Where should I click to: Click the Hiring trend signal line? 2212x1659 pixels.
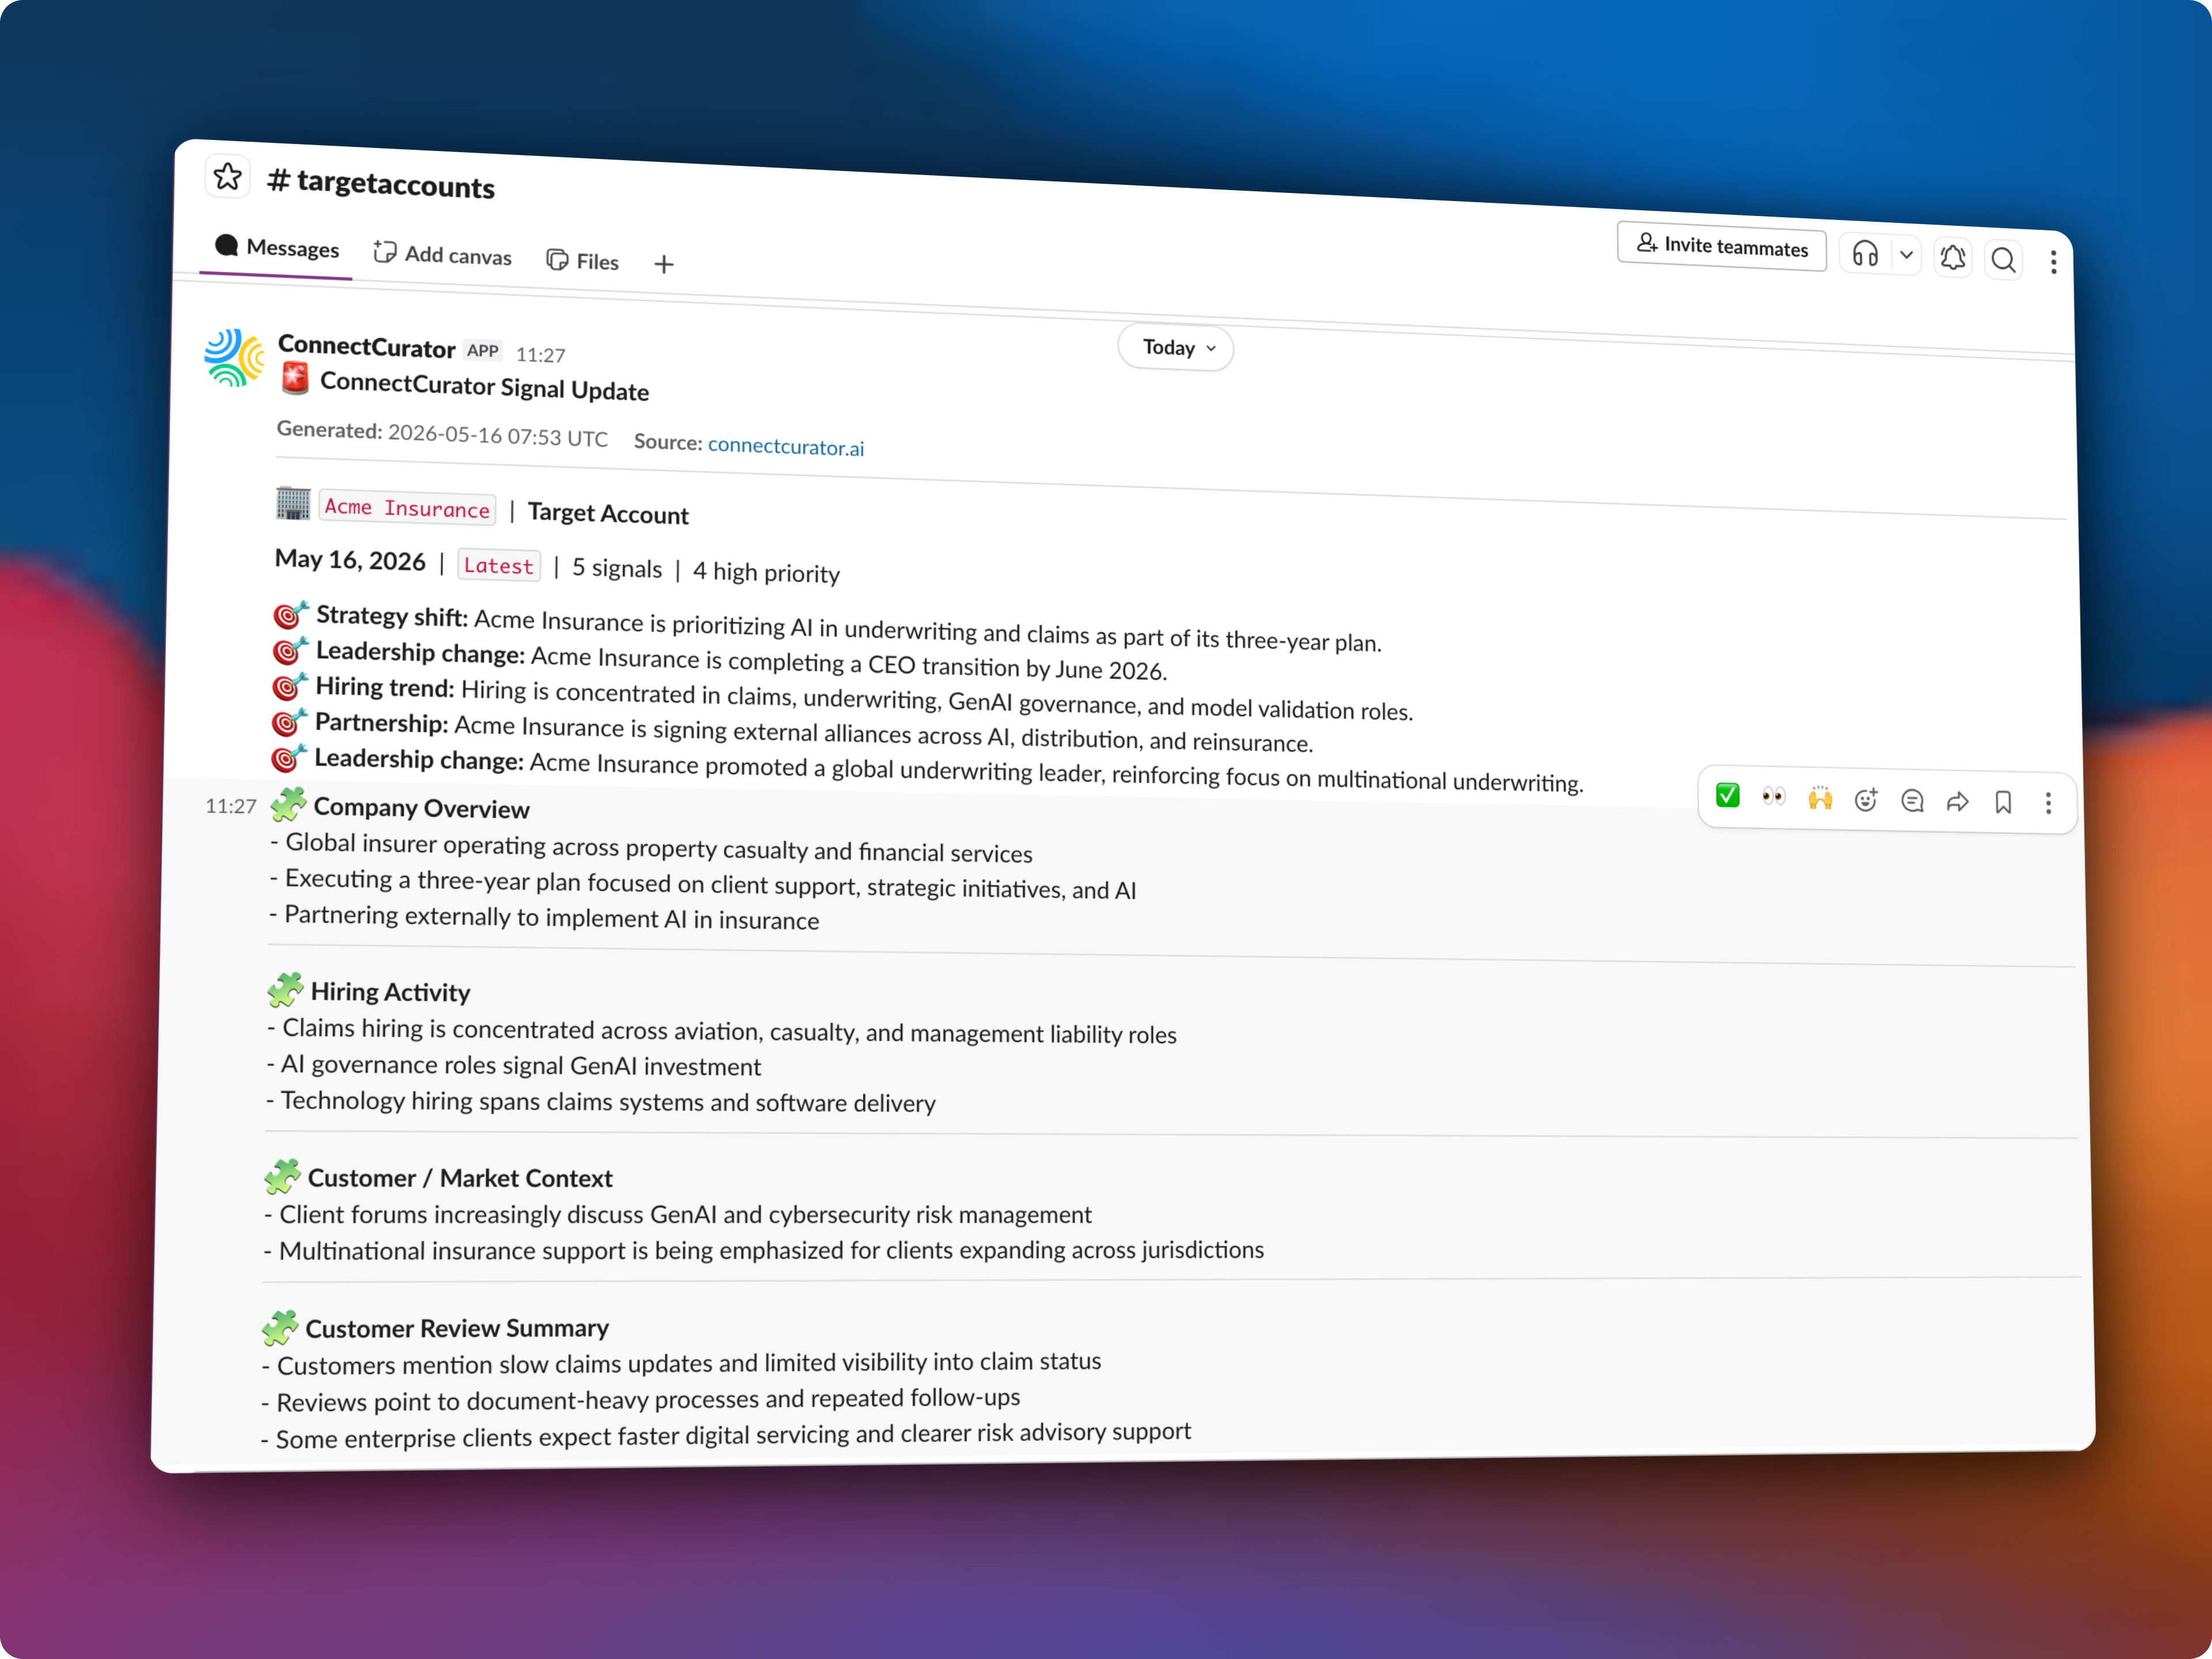click(842, 698)
